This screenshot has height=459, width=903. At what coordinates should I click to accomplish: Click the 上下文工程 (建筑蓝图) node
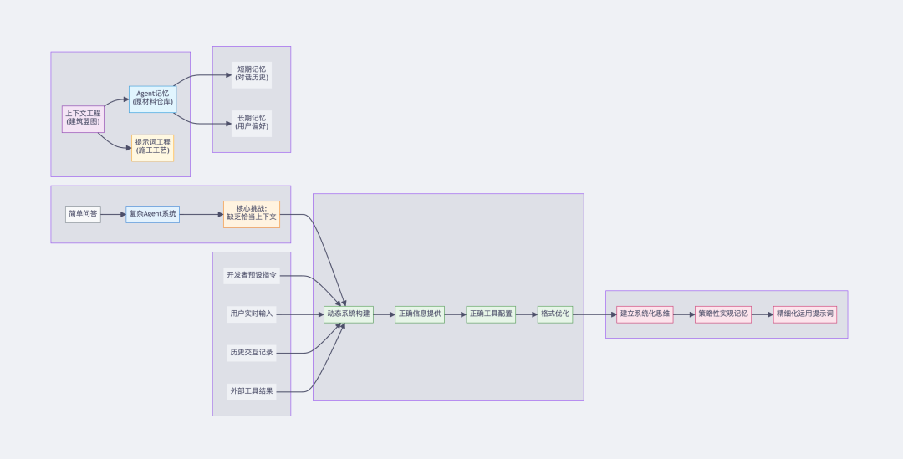click(83, 118)
